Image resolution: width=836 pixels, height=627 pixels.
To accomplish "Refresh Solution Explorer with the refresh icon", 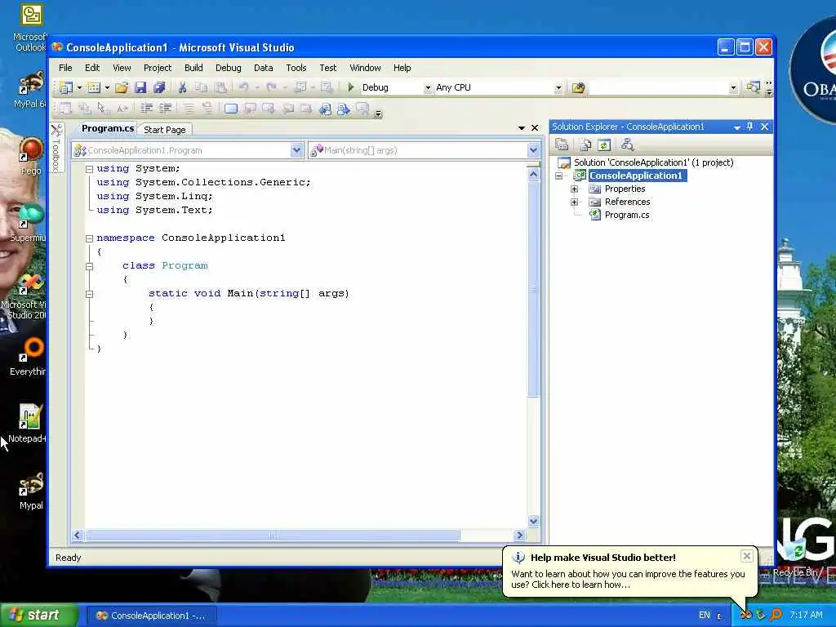I will pyautogui.click(x=604, y=145).
